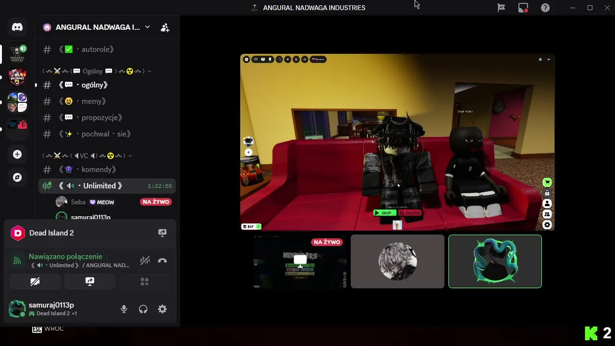Screen dimensions: 615x346
Task: Click the samuraj0113p user avatar
Action: (x=17, y=309)
